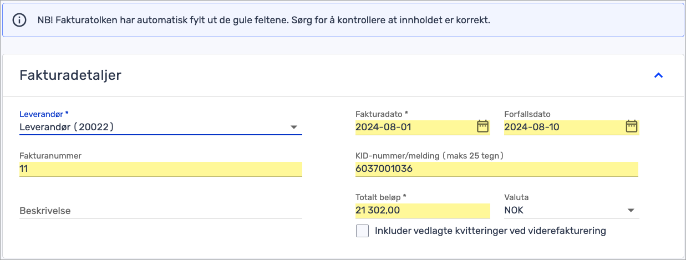Click the Fakturatolken notice banner text
686x260 pixels.
click(263, 20)
